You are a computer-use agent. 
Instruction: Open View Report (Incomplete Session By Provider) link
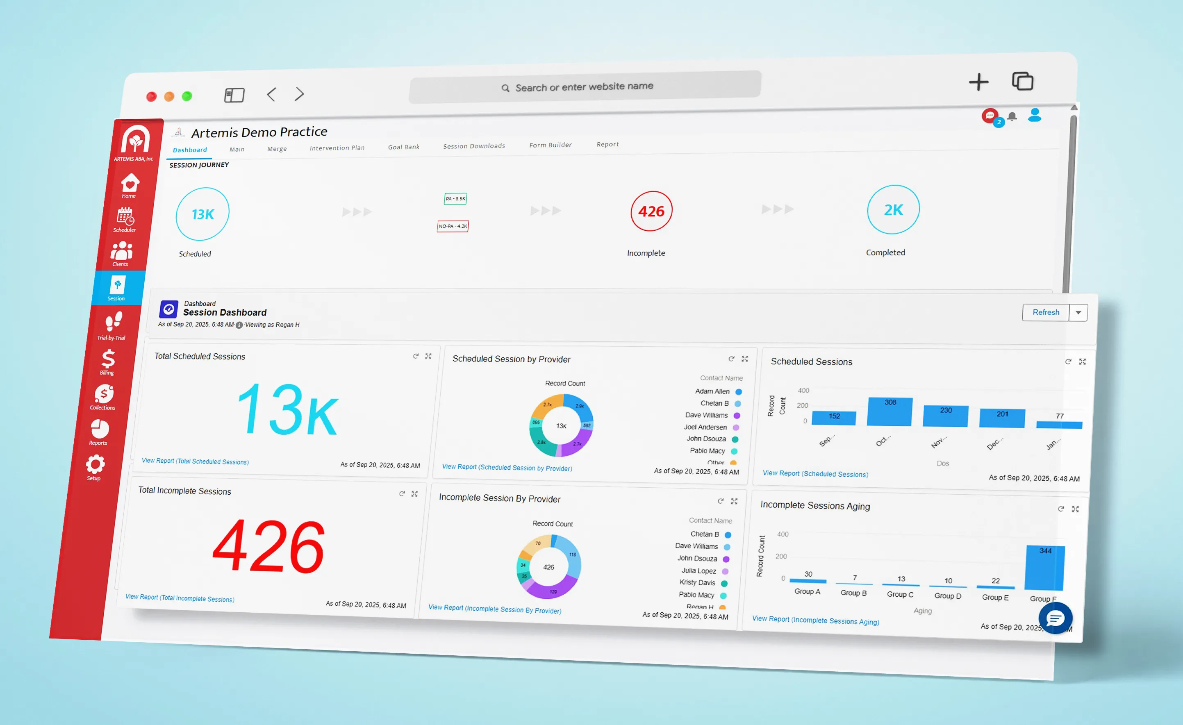coord(494,609)
